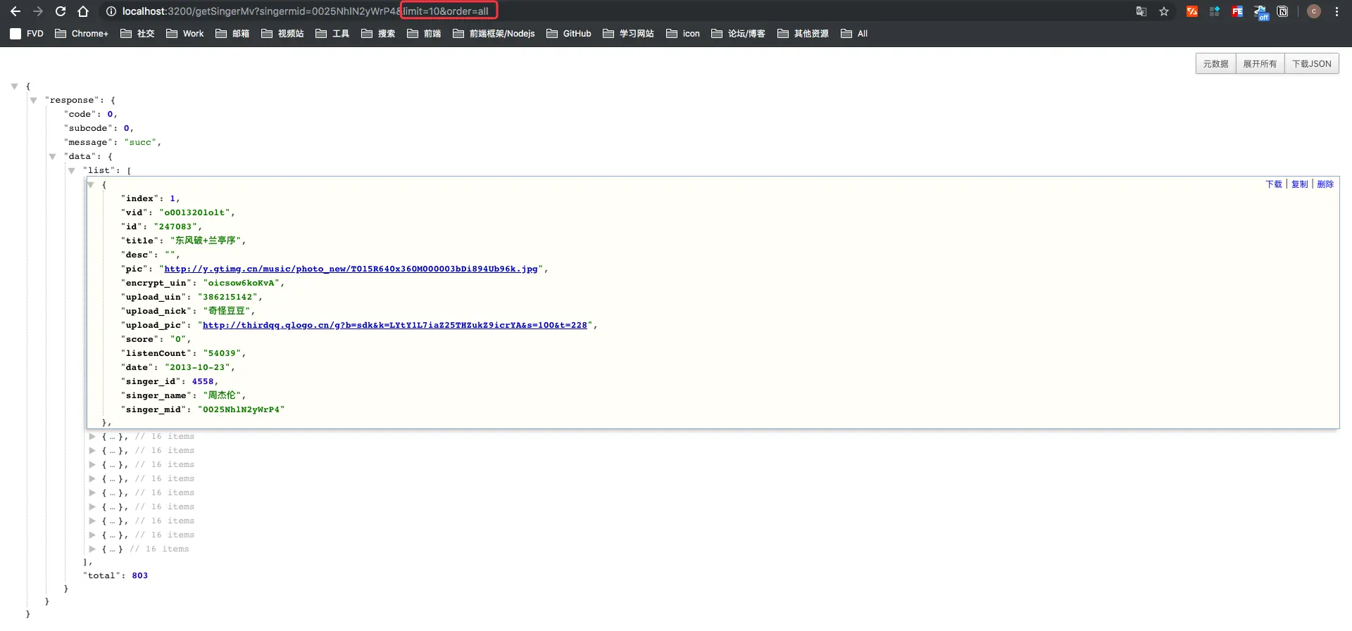The height and width of the screenshot is (631, 1352).
Task: Open the Google Translate icon in address bar
Action: coord(1141,11)
